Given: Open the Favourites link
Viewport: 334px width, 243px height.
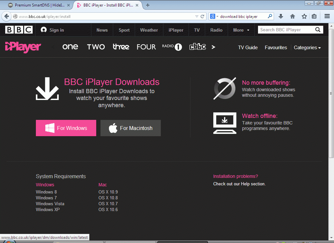Looking at the screenshot, I should pyautogui.click(x=276, y=48).
